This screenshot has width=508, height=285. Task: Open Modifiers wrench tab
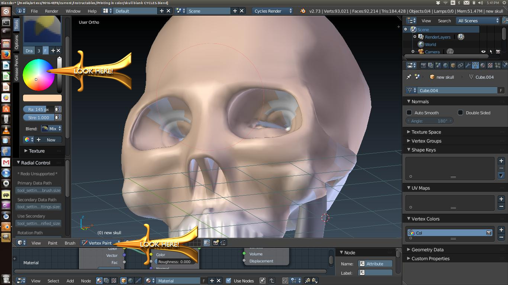pos(468,65)
